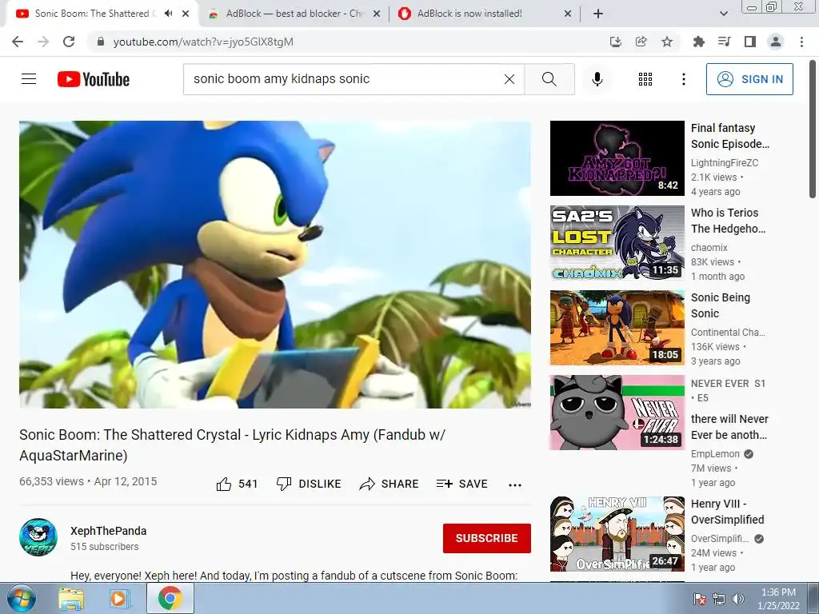The height and width of the screenshot is (614, 819).
Task: Open the Chrome side panel icon
Action: [749, 42]
